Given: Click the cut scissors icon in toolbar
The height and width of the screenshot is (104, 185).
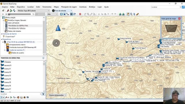Looking at the screenshot, I should [x=99, y=14].
